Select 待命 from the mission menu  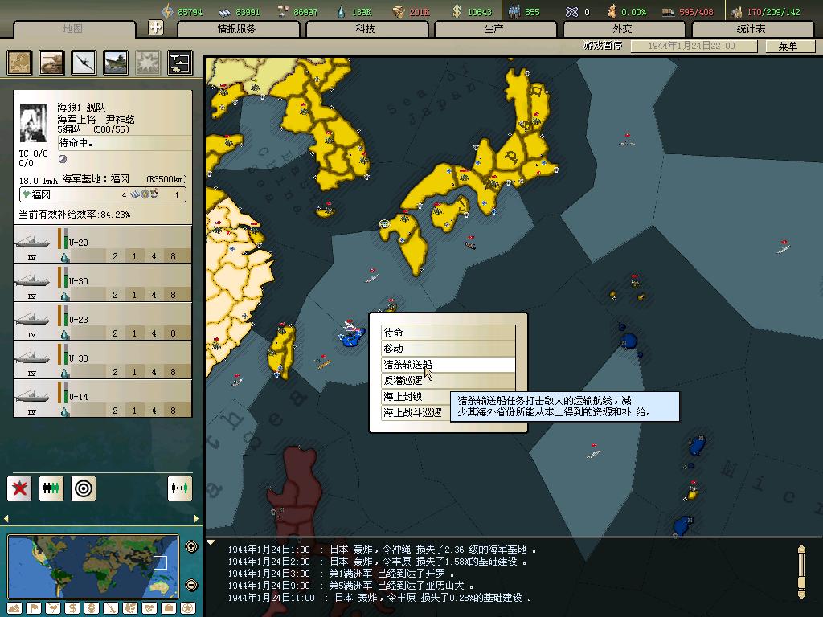pos(448,332)
